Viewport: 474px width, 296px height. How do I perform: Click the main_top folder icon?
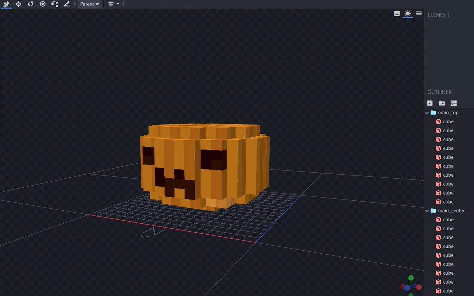point(433,113)
